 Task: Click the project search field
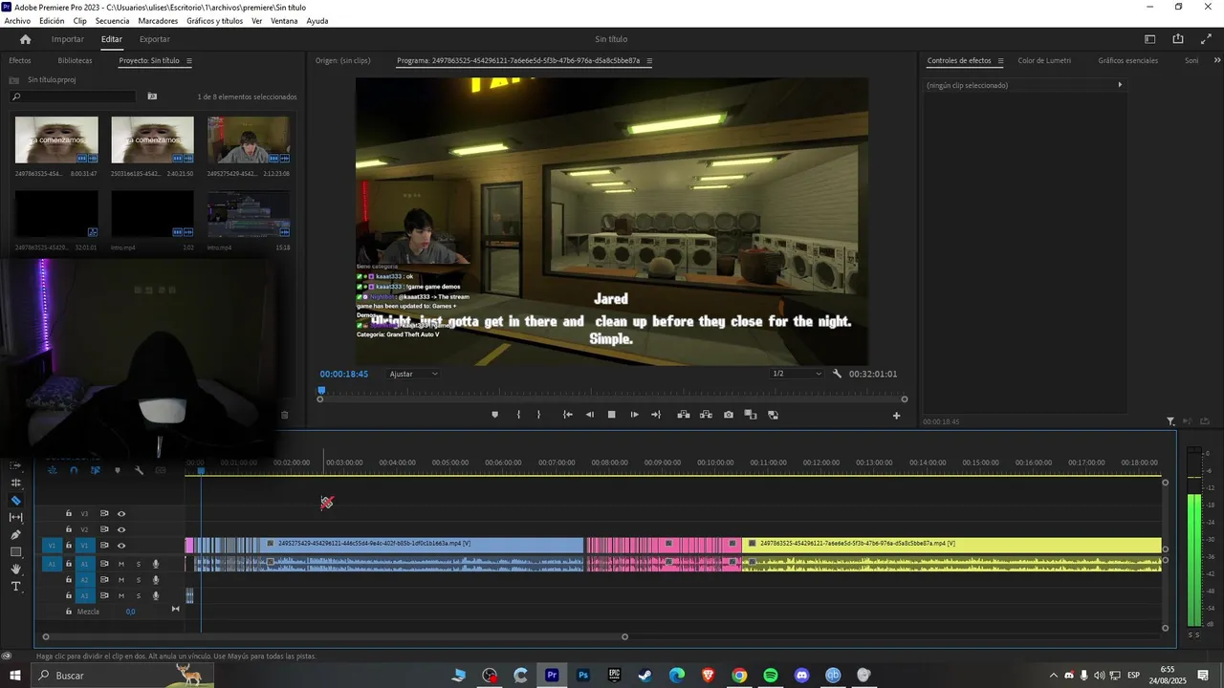(73, 97)
